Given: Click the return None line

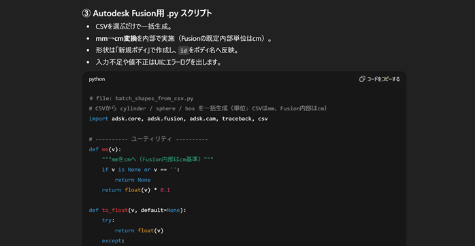Looking at the screenshot, I should pos(133,180).
